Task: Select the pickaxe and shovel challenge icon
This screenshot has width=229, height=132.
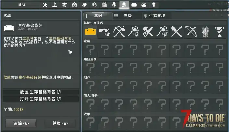Action: point(119,32)
